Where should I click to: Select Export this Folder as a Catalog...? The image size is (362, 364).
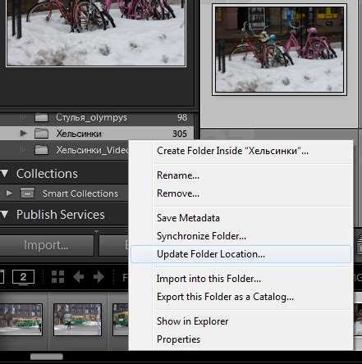[x=241, y=297]
